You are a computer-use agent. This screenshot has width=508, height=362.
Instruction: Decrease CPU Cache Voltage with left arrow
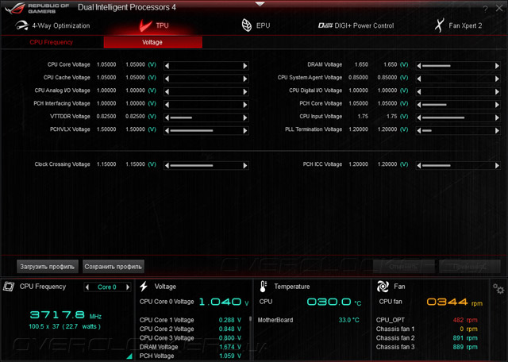click(167, 79)
